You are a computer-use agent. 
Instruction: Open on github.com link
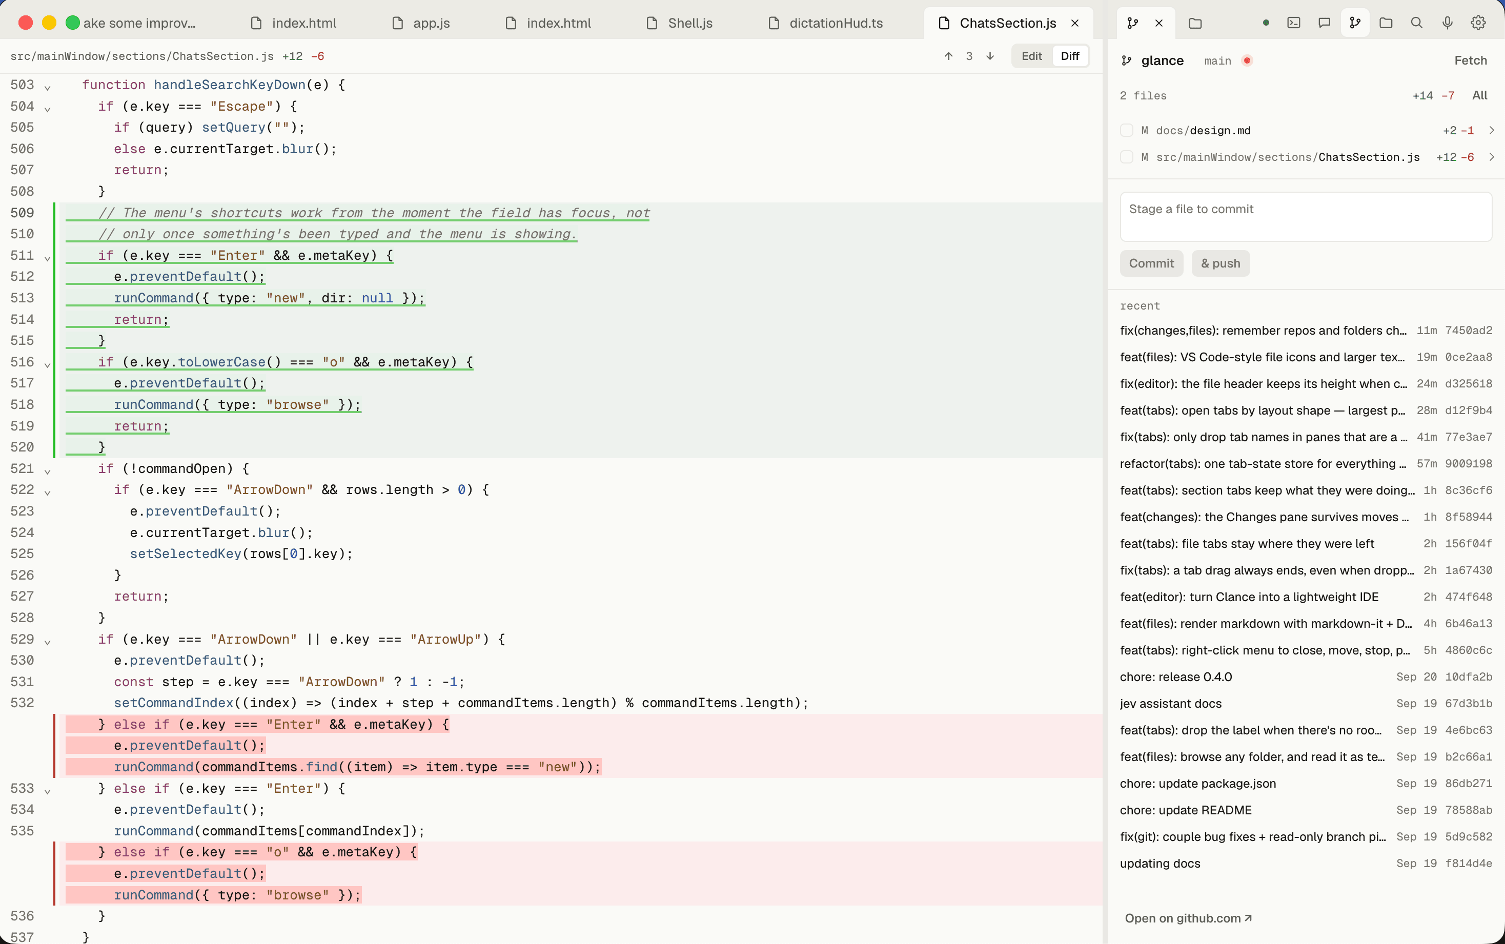tap(1188, 918)
